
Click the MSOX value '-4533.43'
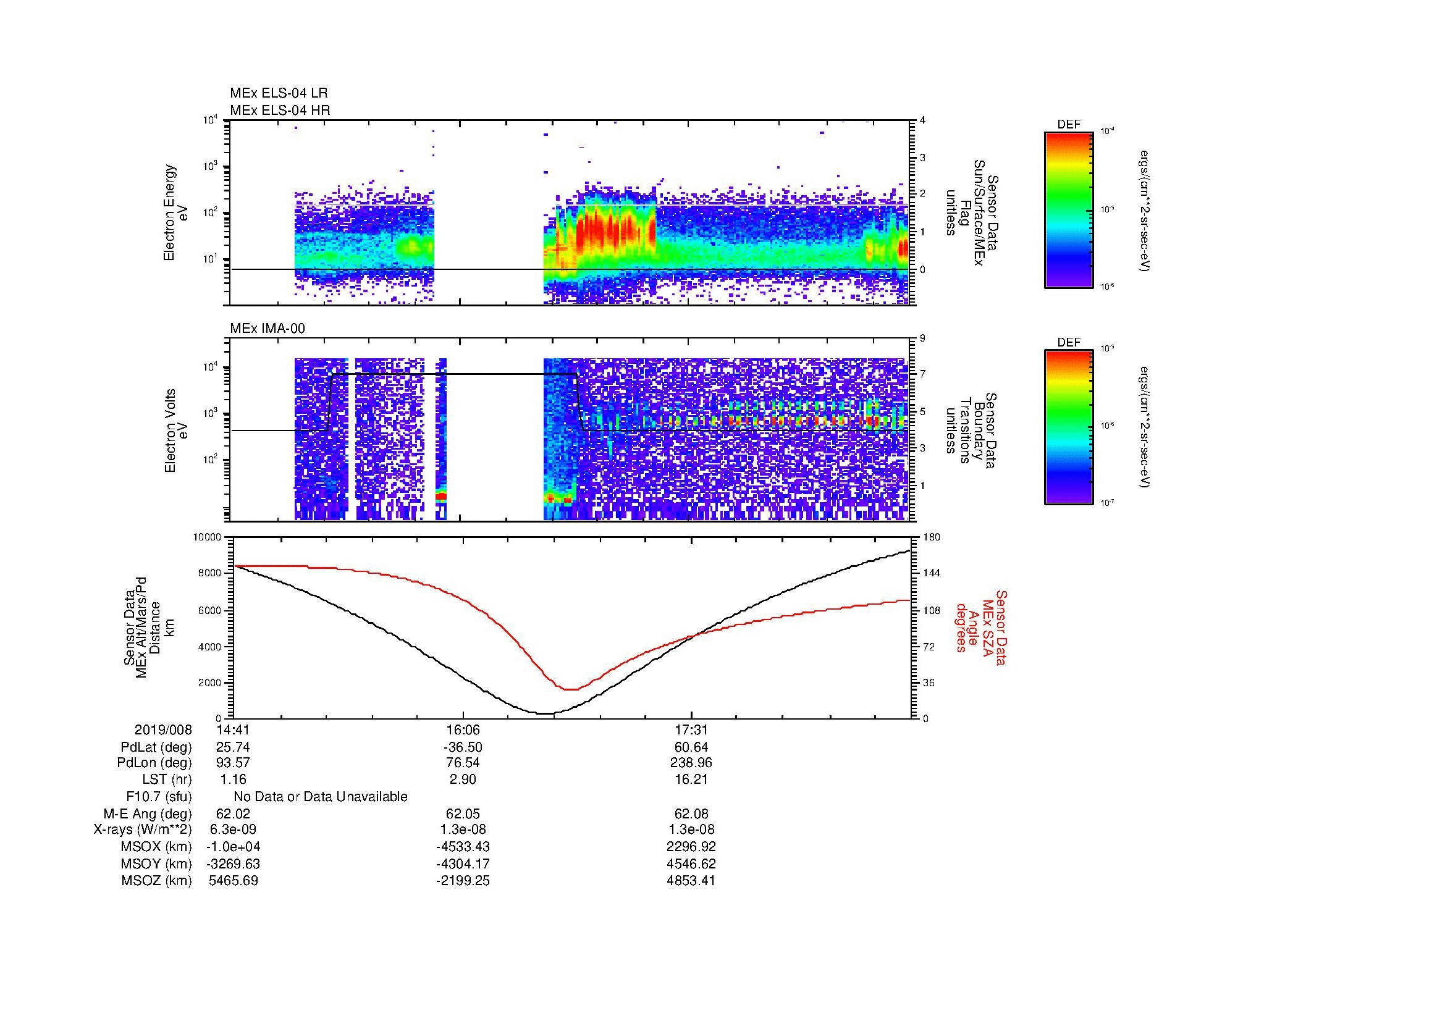pyautogui.click(x=463, y=847)
